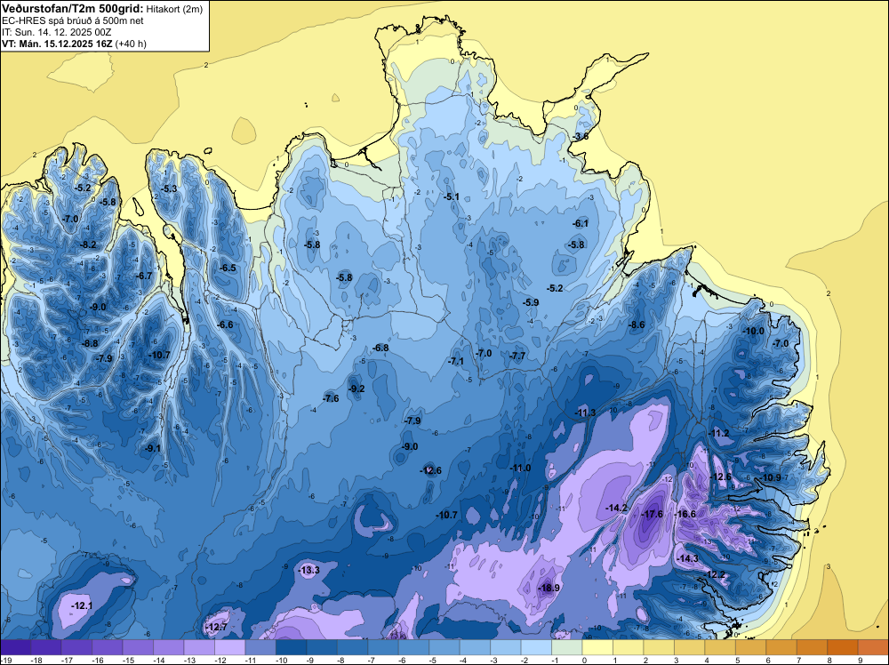Click the -5.9 temperature label
This screenshot has height=665, width=889.
pos(530,302)
